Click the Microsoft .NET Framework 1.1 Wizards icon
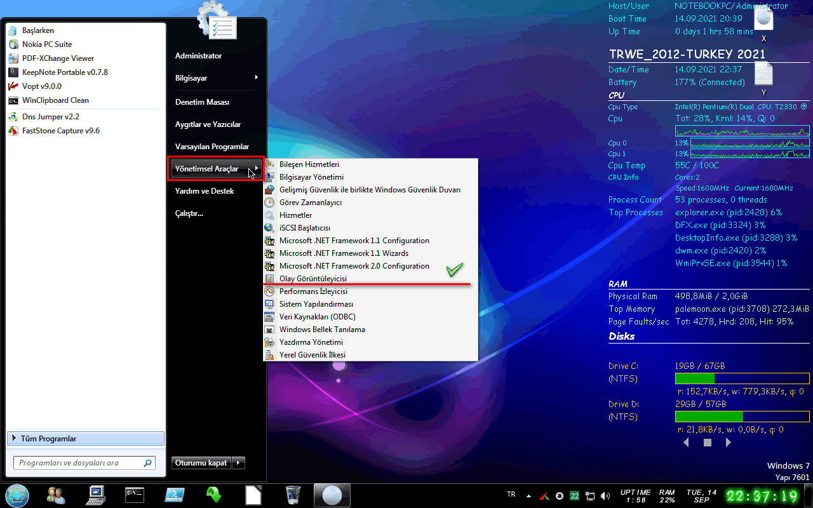This screenshot has width=813, height=508. point(269,253)
